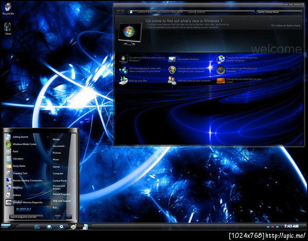
Task: Open Getting Started from Start menu
Action: coord(20,137)
